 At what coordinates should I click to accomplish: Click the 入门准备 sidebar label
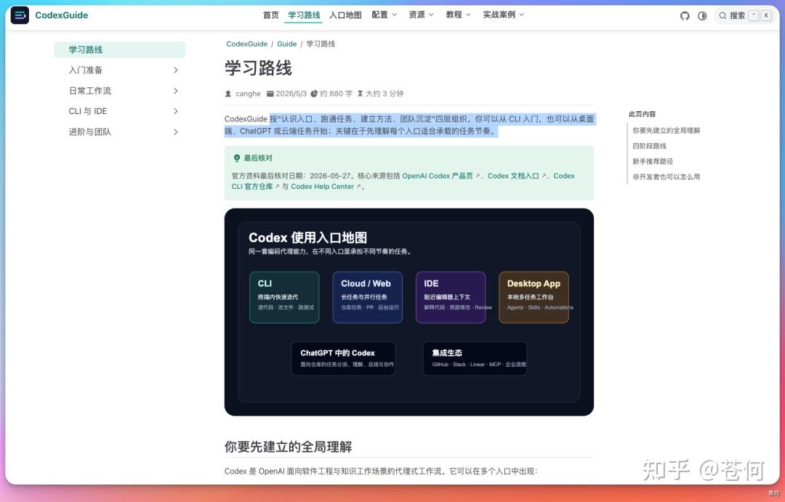tap(86, 70)
